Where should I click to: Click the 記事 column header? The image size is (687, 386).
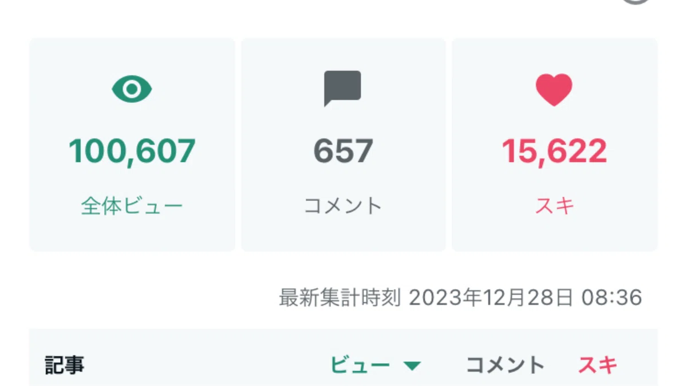[65, 365]
